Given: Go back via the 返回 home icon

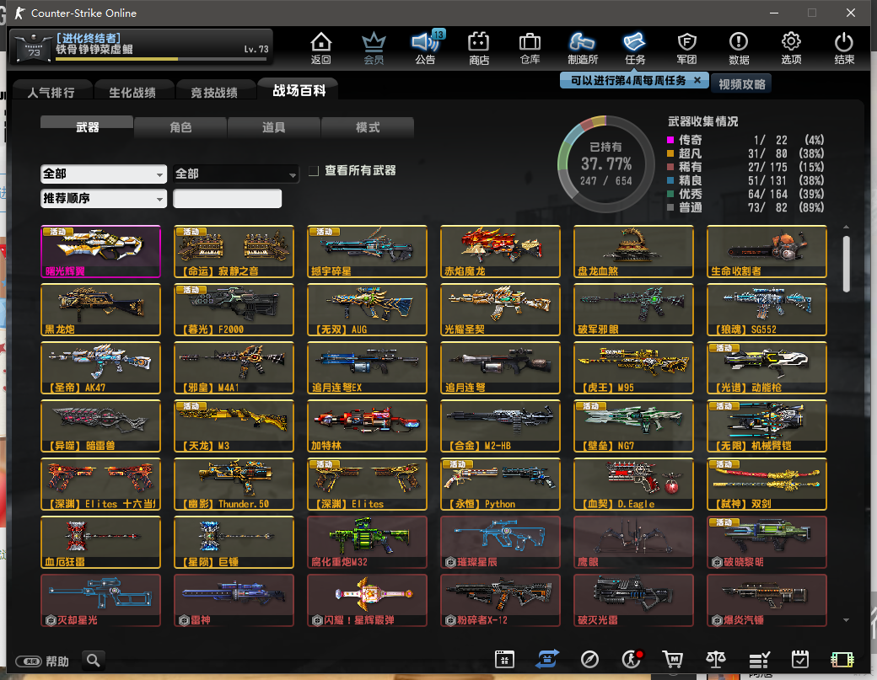Looking at the screenshot, I should click(x=321, y=48).
